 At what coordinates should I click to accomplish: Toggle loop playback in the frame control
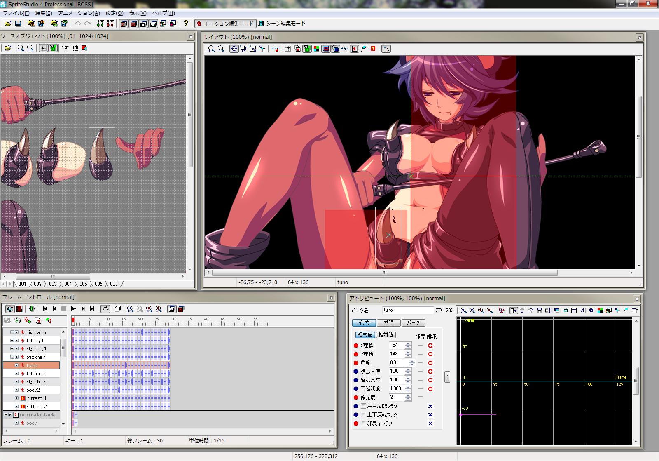pyautogui.click(x=106, y=308)
